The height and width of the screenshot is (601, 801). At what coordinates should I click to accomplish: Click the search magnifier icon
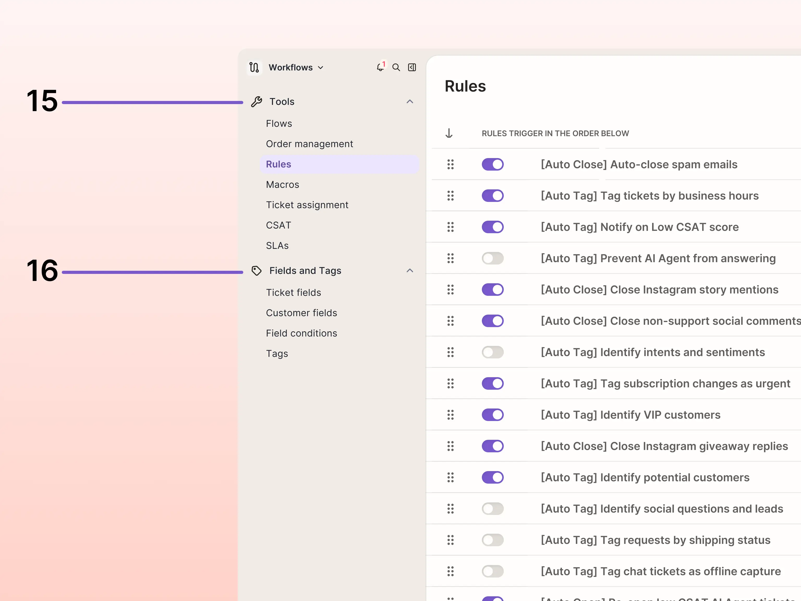pos(396,67)
